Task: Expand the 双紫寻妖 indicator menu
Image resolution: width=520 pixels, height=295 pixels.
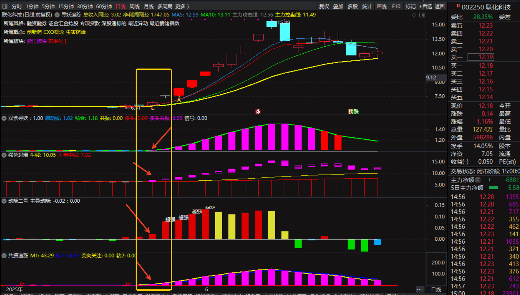Action: tap(5, 118)
